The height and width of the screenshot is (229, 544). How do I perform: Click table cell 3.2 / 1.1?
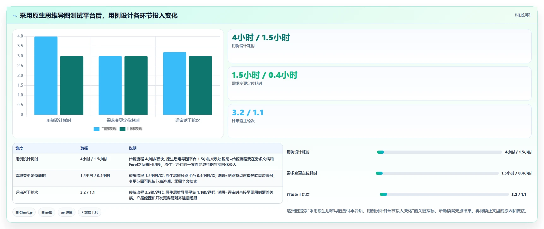pyautogui.click(x=87, y=192)
